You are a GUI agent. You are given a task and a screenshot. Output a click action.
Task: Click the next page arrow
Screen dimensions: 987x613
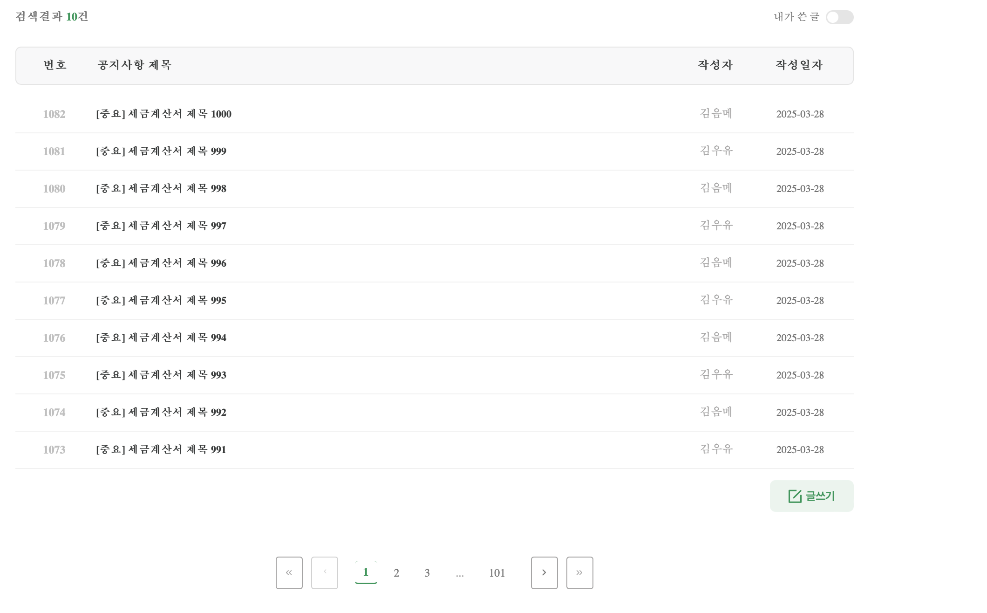pyautogui.click(x=544, y=572)
